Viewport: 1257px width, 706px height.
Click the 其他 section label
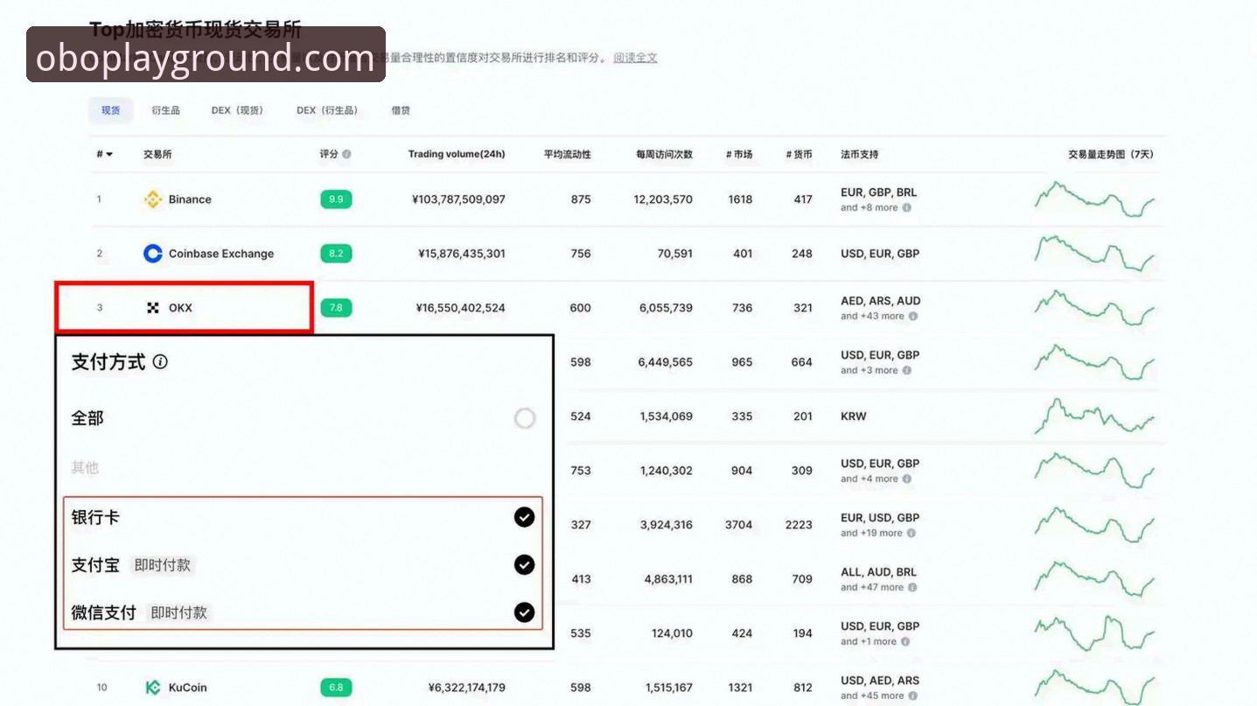click(x=85, y=468)
